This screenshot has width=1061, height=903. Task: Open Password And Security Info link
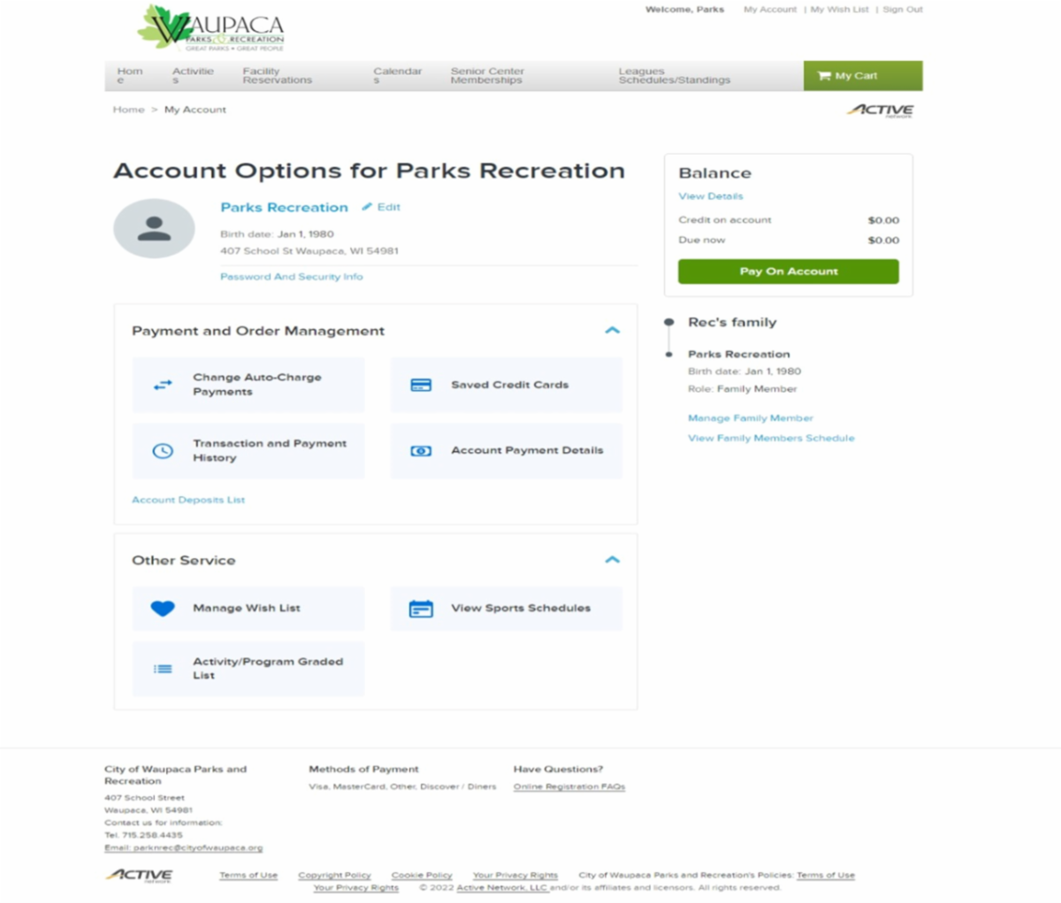[x=291, y=277]
